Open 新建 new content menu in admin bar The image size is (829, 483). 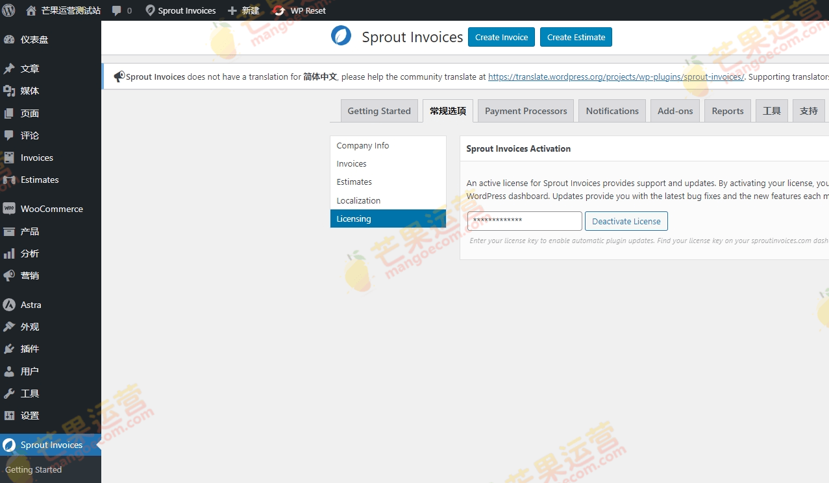(x=243, y=10)
